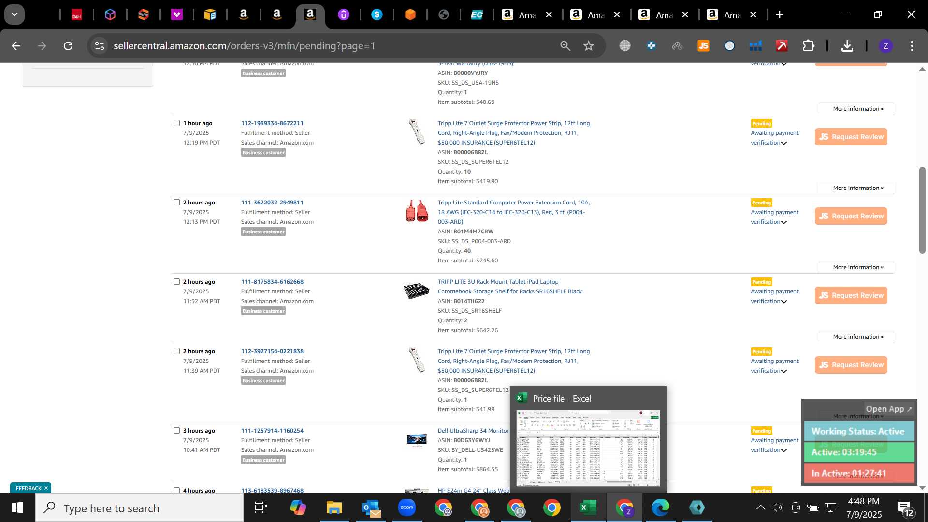This screenshot has width=928, height=522.
Task: Open the Tripp Lite Standard Computer Power Extension Cord link
Action: pyautogui.click(x=513, y=212)
